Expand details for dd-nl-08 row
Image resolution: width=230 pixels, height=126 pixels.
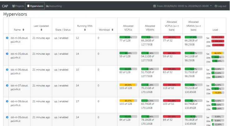tap(7, 101)
